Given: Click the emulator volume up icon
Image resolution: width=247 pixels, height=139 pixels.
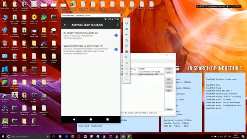Looking at the screenshot, I should 127,29.
